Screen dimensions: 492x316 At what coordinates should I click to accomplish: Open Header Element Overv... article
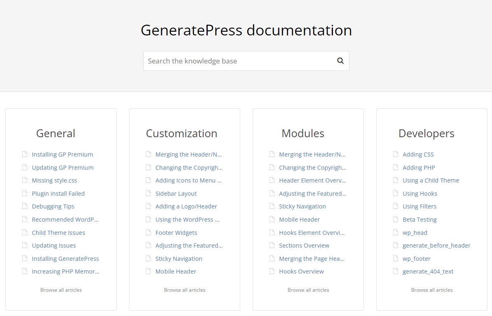(x=312, y=180)
